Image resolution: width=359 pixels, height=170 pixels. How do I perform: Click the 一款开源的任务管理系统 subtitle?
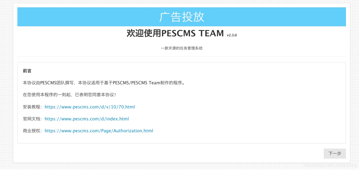[x=182, y=48]
